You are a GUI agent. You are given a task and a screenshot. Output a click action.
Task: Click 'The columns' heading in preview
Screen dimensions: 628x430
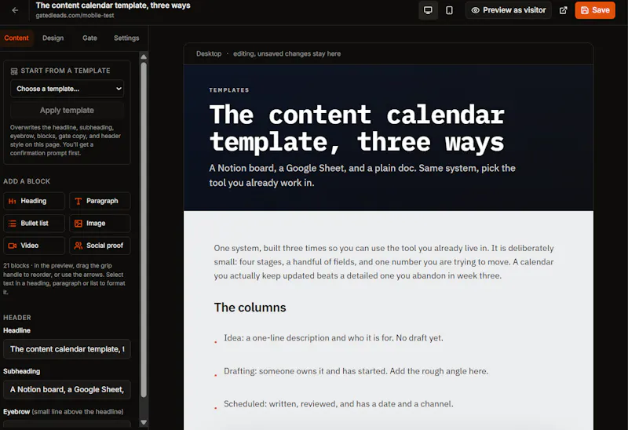pyautogui.click(x=250, y=308)
